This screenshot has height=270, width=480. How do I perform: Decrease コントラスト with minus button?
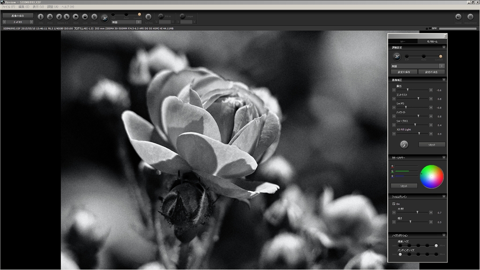(394, 99)
